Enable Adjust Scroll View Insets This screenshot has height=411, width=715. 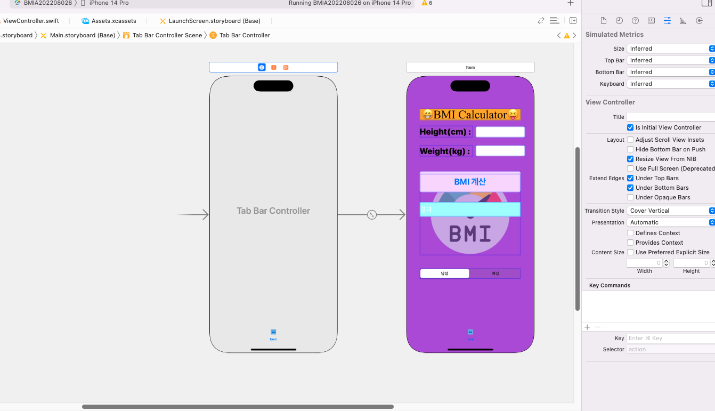point(630,140)
